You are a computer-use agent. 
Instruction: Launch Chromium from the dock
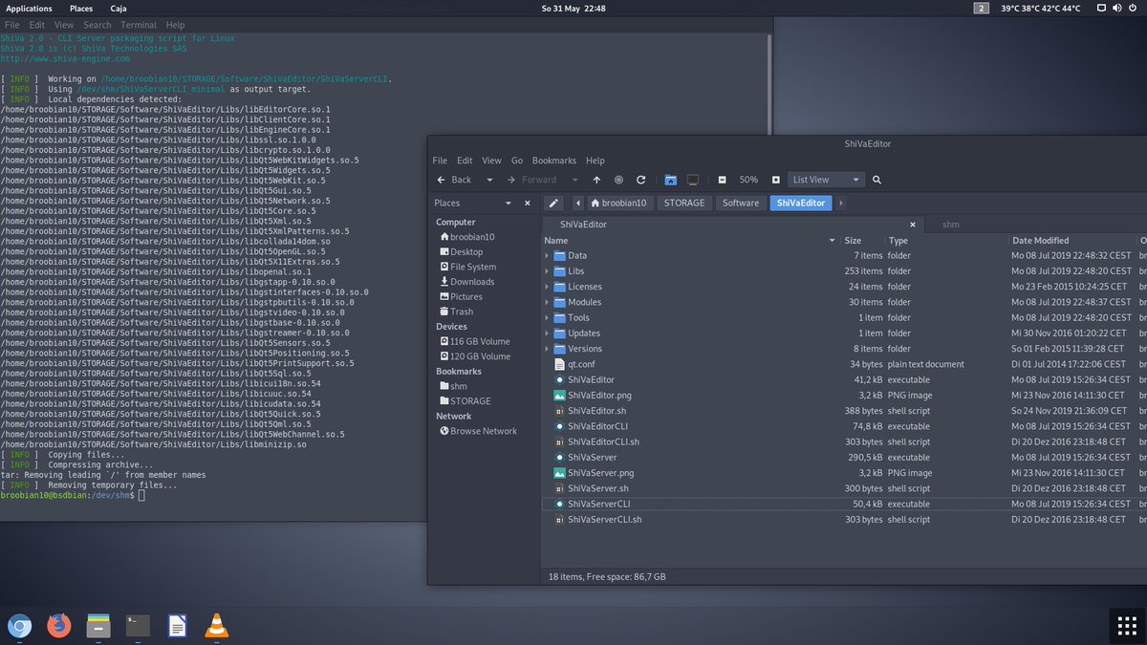pyautogui.click(x=20, y=626)
